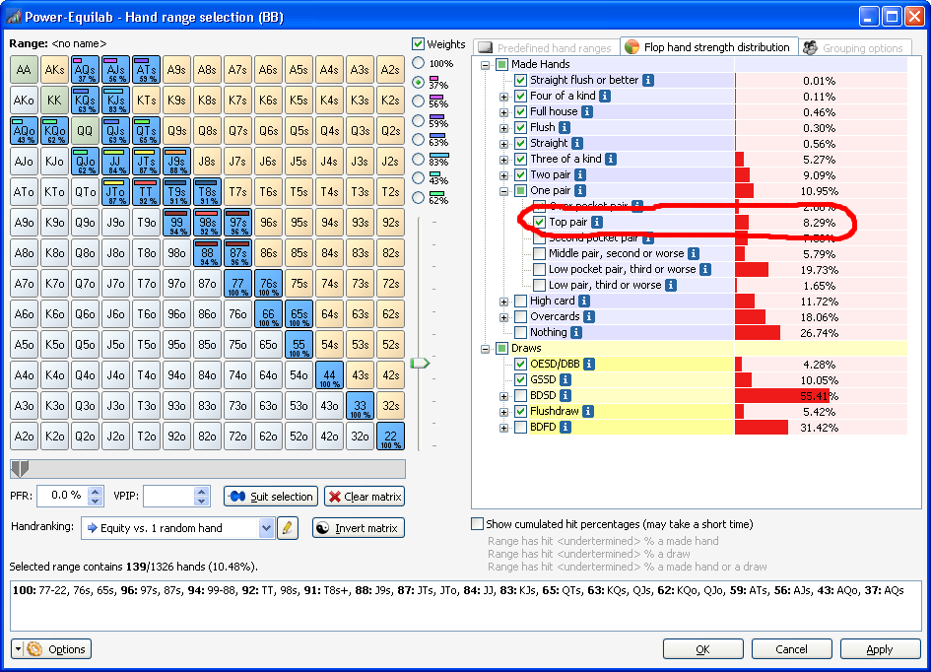Image resolution: width=931 pixels, height=672 pixels.
Task: Click info icon next to Straight flush or better
Action: tap(648, 80)
